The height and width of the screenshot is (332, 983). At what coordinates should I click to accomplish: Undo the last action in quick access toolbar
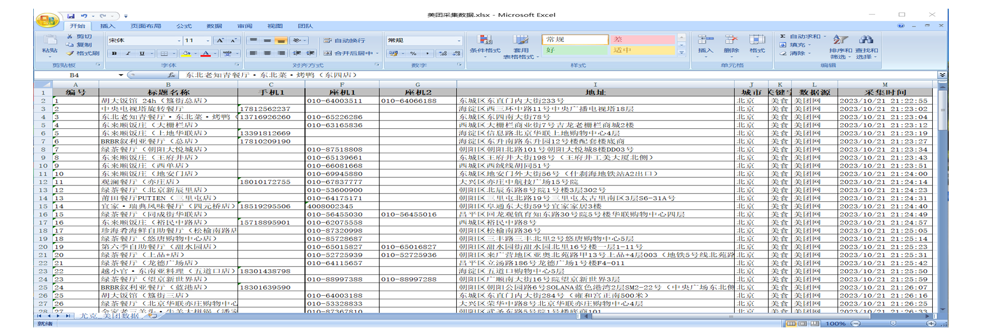[x=83, y=16]
